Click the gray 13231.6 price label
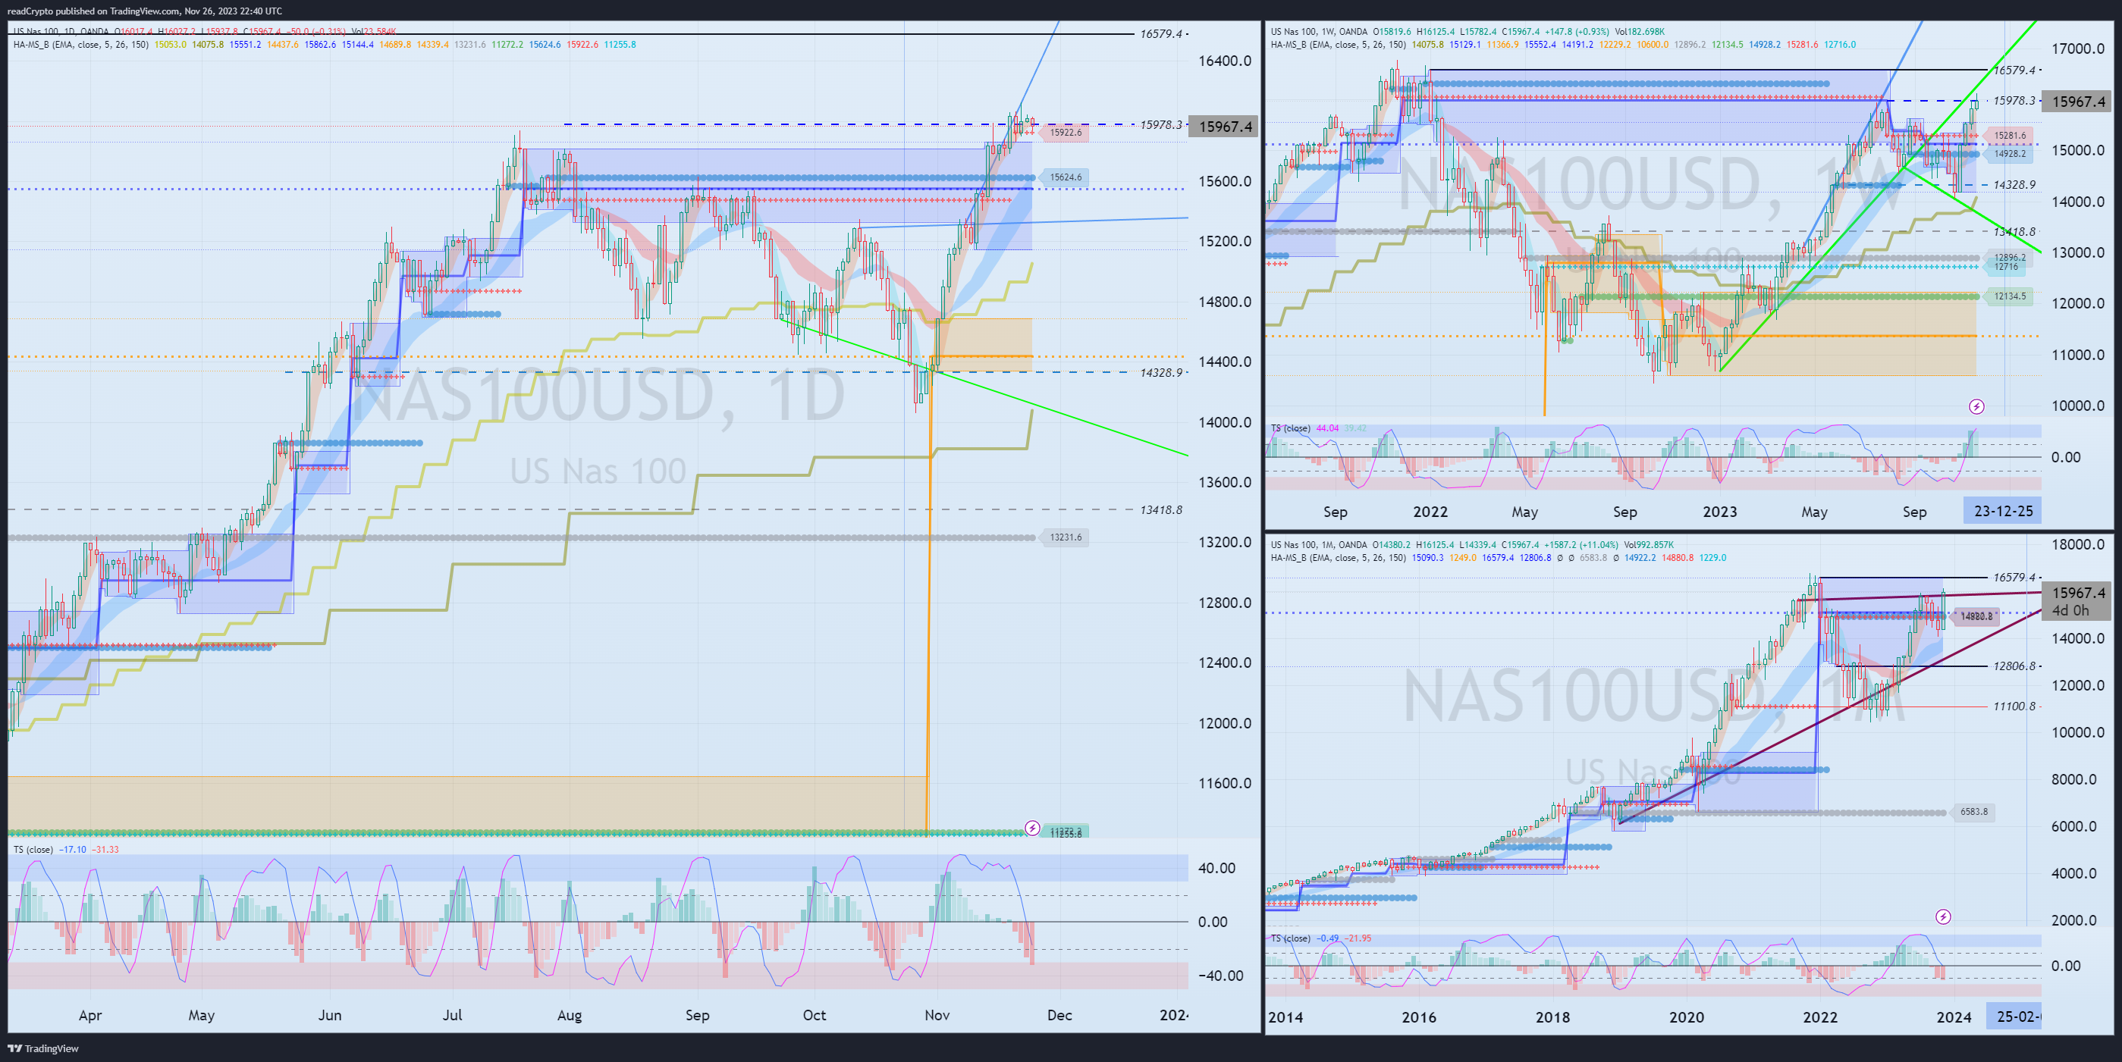 click(1065, 537)
